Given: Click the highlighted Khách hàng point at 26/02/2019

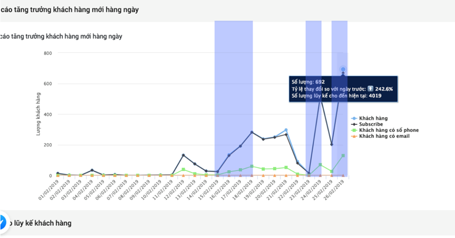Looking at the screenshot, I should click(x=343, y=70).
